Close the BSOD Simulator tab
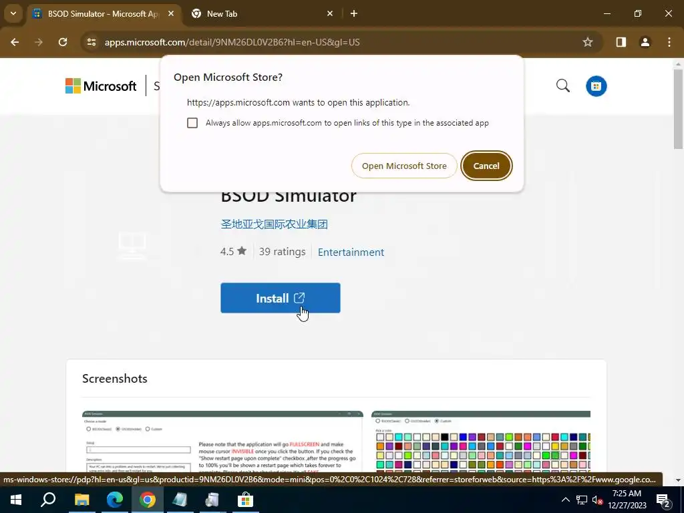 click(x=171, y=13)
